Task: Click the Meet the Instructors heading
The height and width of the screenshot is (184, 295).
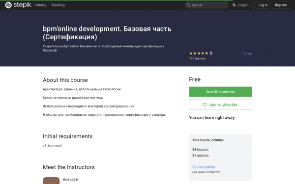Action: point(69,167)
